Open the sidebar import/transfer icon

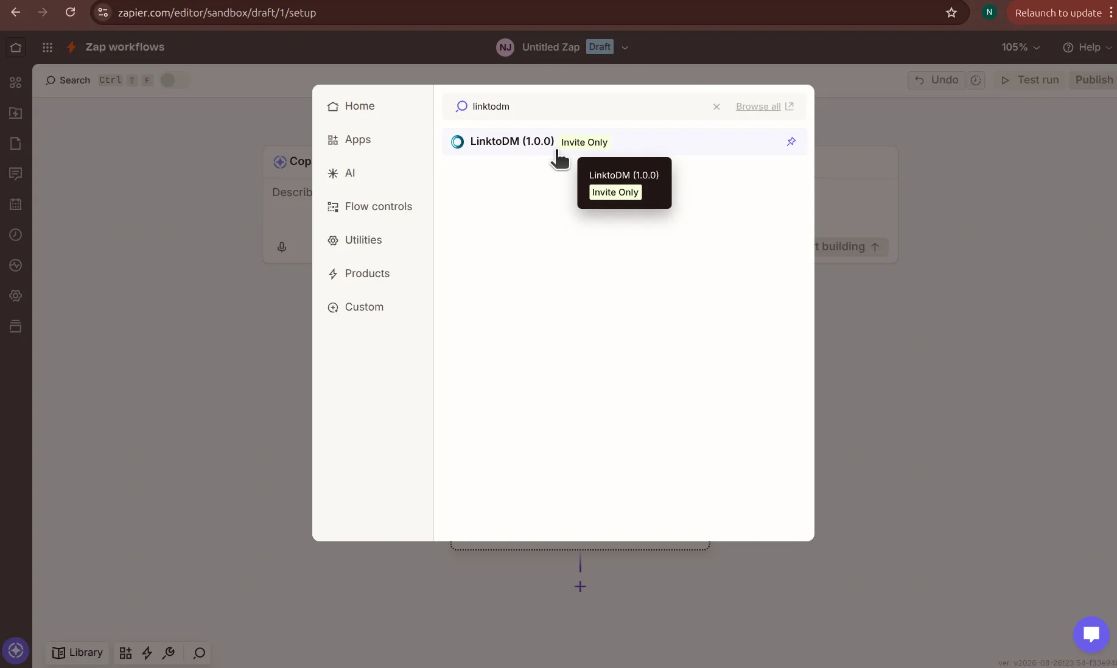(16, 113)
